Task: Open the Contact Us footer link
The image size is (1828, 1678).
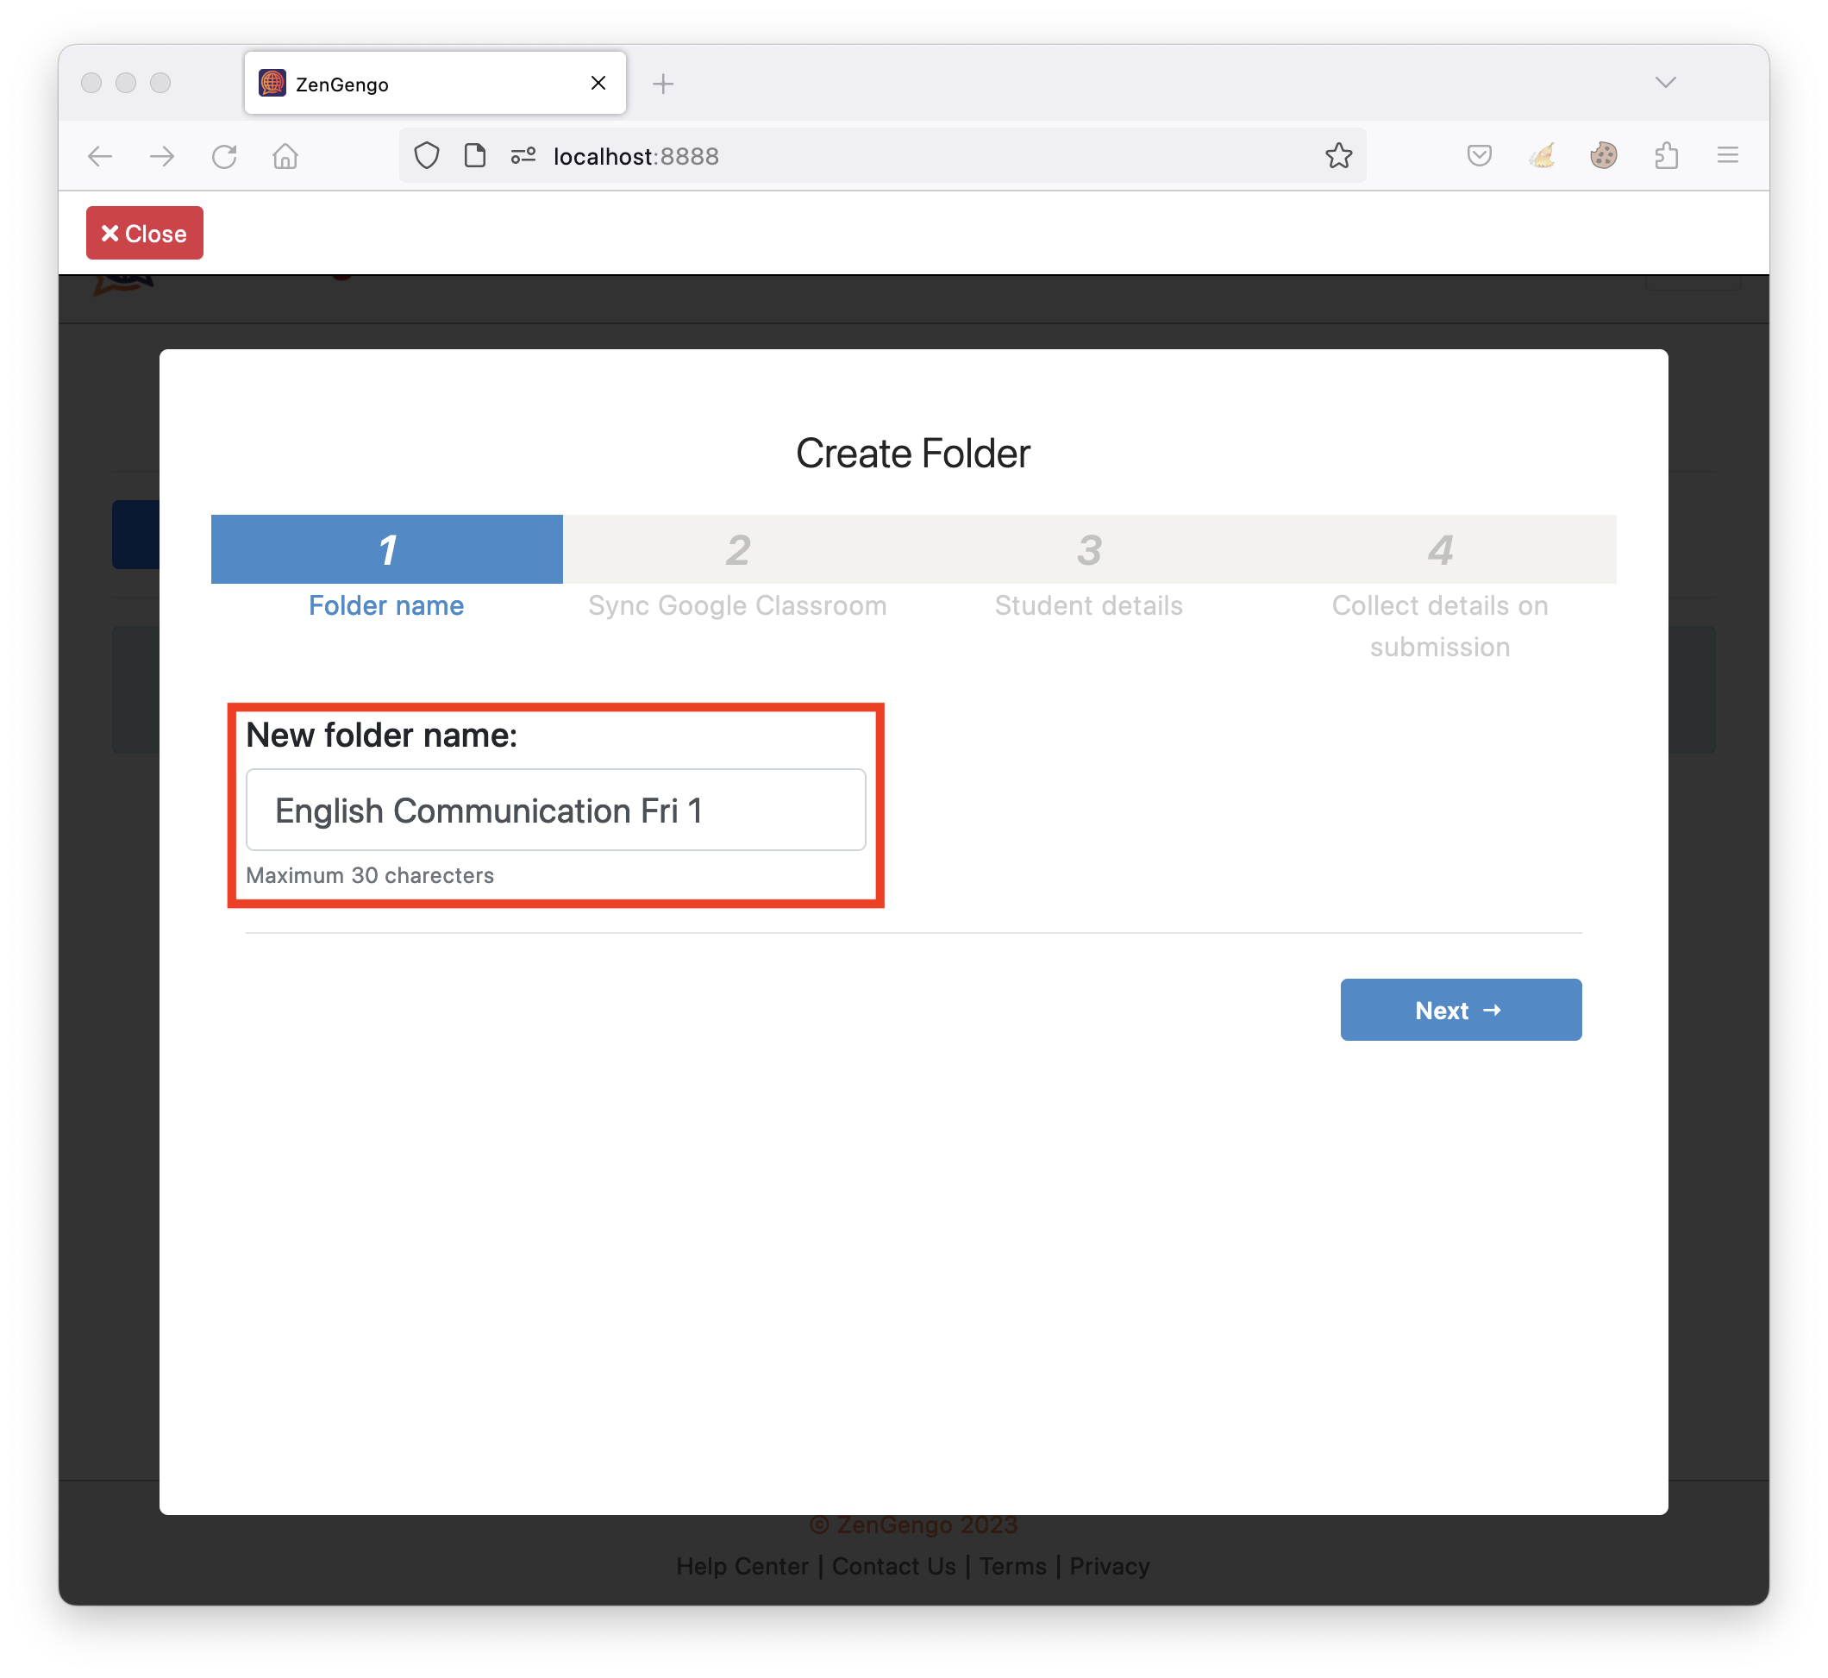Action: (893, 1566)
